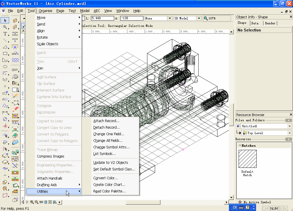Screen dimensions: 293x211
Task: Collapse the Hatches resource group
Action: click(240, 146)
